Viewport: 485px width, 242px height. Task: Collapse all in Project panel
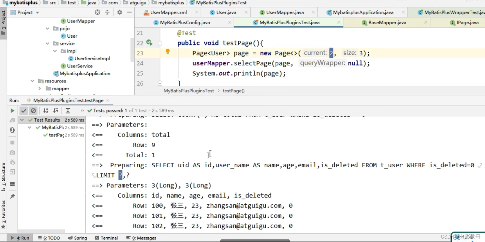(x=107, y=12)
